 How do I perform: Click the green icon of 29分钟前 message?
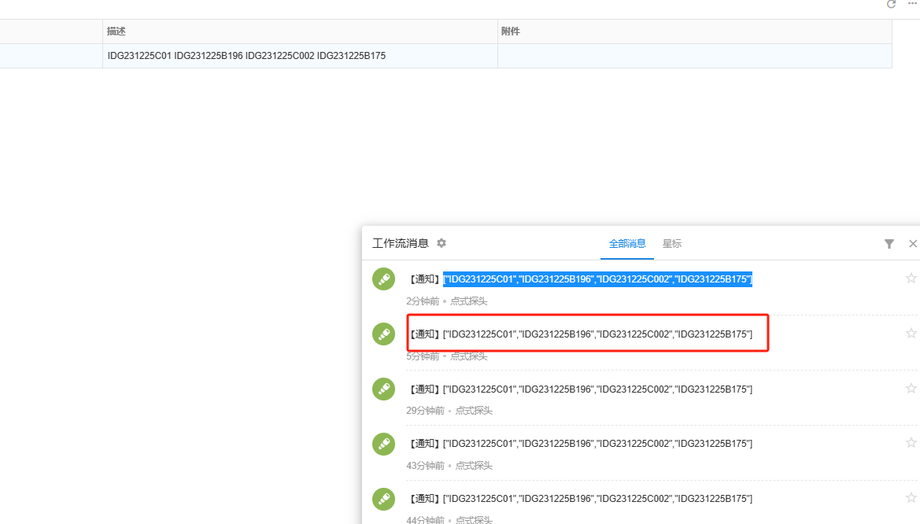point(384,389)
